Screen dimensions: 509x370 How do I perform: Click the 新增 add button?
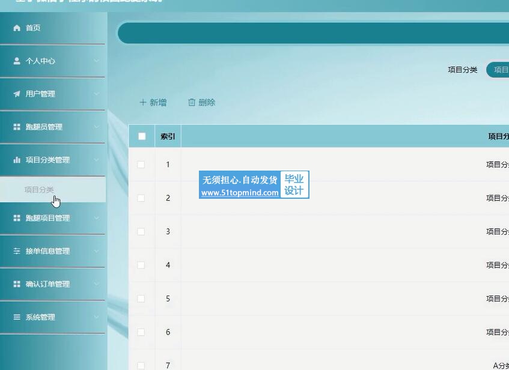point(153,103)
